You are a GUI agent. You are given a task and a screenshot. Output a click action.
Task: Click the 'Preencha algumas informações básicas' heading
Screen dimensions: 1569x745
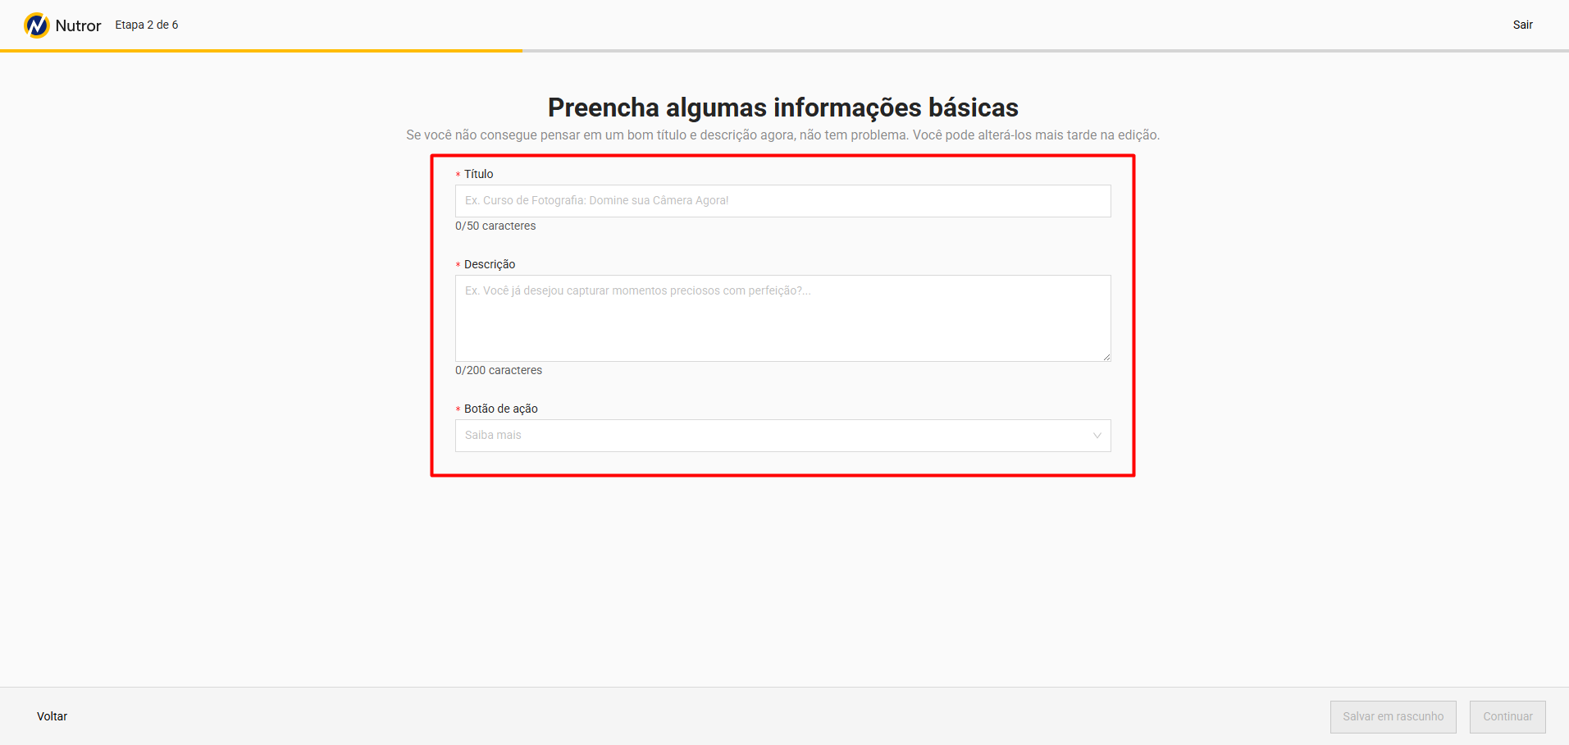pyautogui.click(x=782, y=107)
